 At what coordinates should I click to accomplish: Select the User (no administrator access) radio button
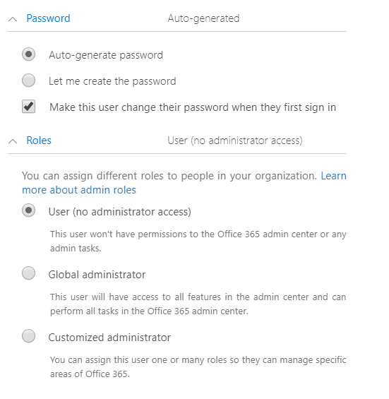[28, 210]
